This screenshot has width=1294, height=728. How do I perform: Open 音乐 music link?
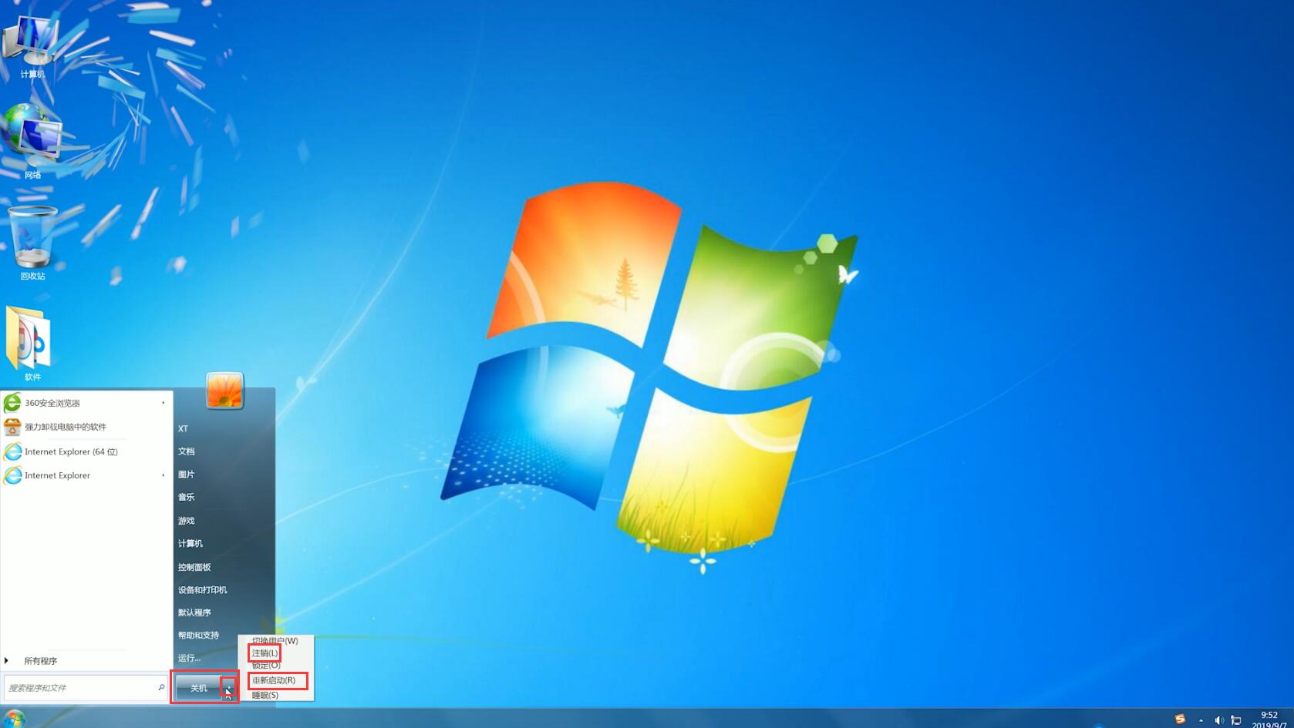tap(186, 498)
